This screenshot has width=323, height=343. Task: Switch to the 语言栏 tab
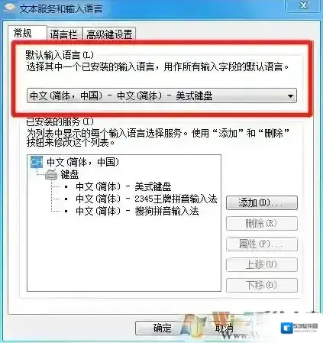click(64, 34)
